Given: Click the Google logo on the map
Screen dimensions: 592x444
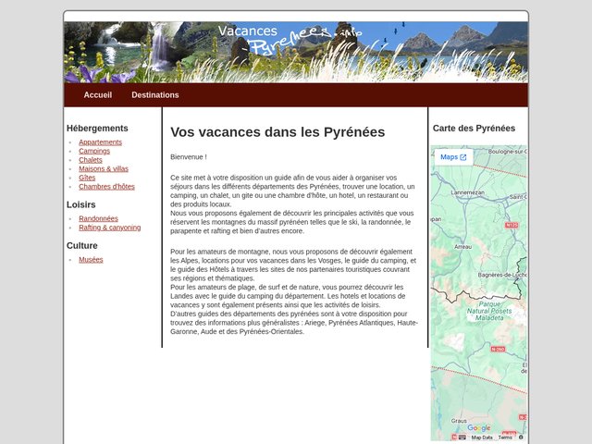Looking at the screenshot, I should coord(479,427).
